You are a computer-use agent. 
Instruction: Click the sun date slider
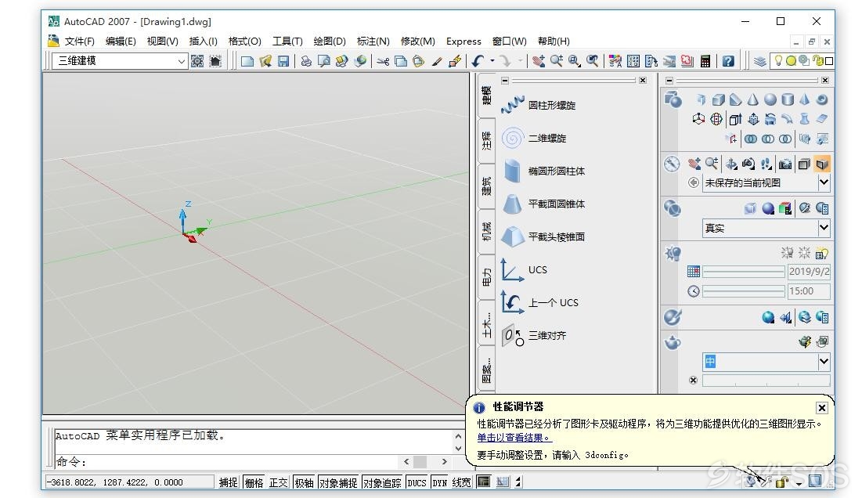(x=743, y=272)
